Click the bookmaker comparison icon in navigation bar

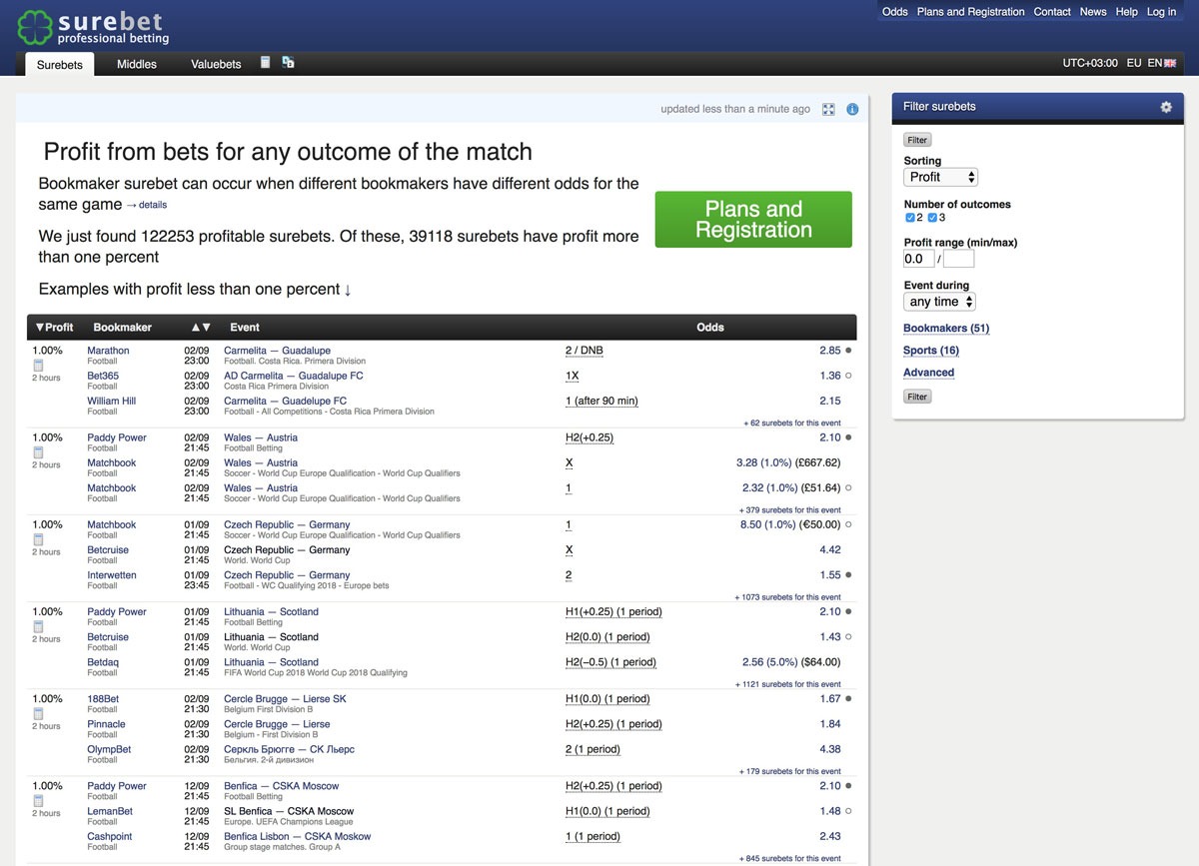pyautogui.click(x=288, y=62)
